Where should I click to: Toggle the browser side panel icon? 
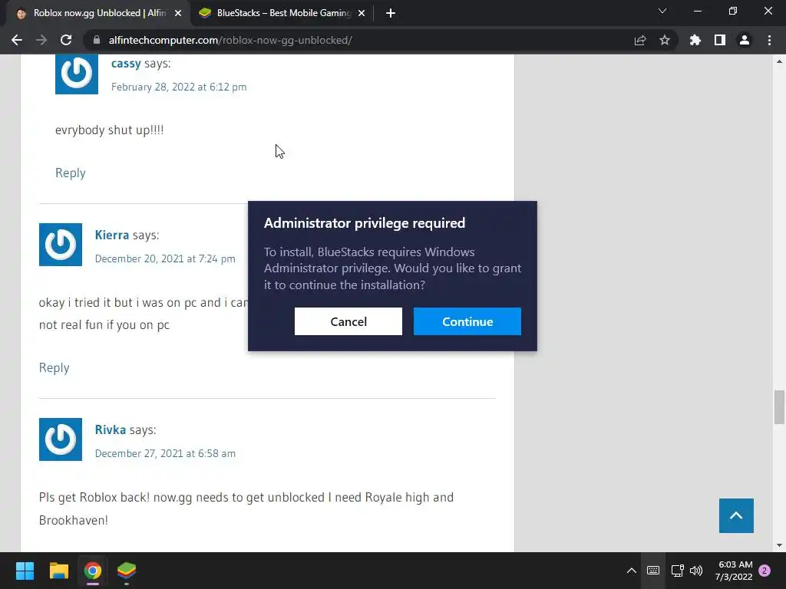point(720,40)
